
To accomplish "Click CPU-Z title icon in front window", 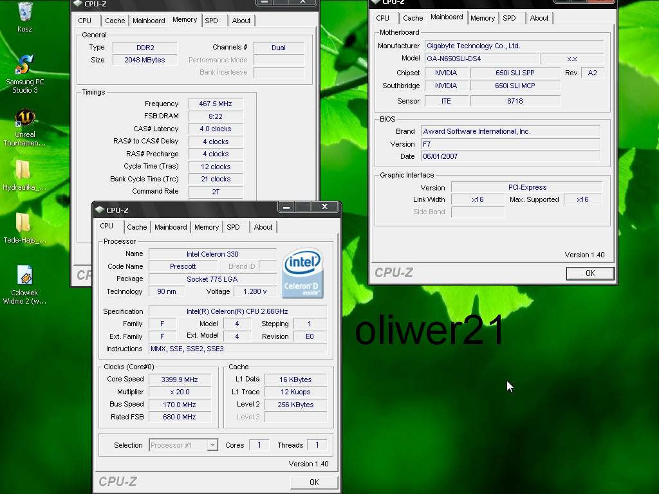I will pyautogui.click(x=100, y=210).
